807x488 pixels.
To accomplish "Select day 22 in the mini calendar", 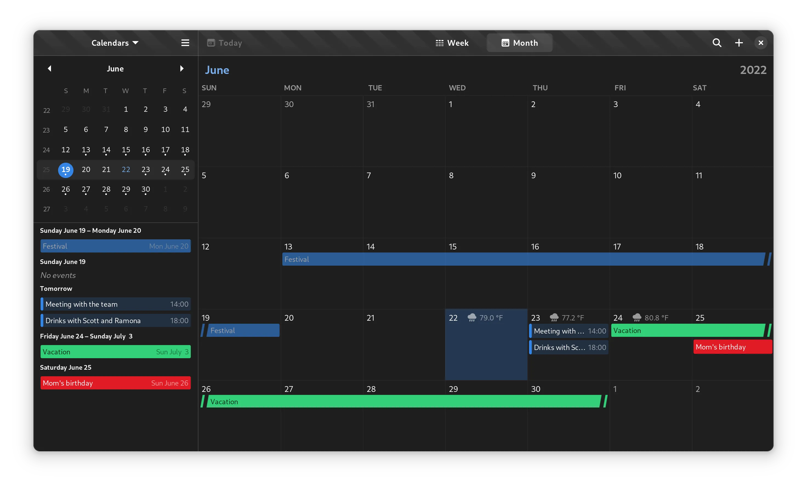I will [x=126, y=170].
